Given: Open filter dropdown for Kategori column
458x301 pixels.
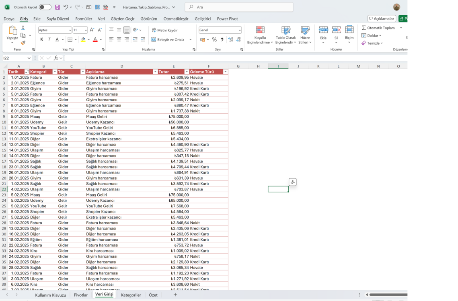Looking at the screenshot, I should (x=55, y=72).
